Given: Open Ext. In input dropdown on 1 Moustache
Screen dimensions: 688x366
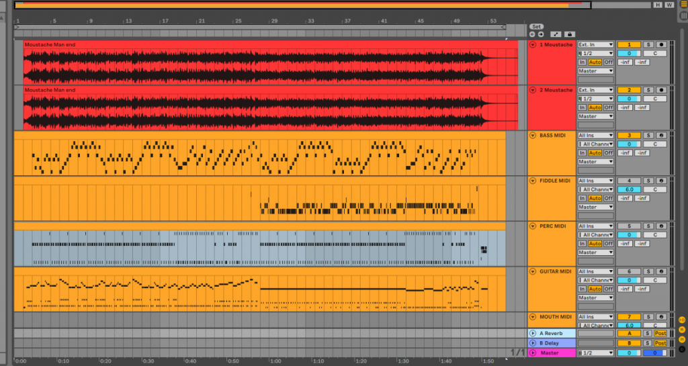Looking at the screenshot, I should pos(596,44).
